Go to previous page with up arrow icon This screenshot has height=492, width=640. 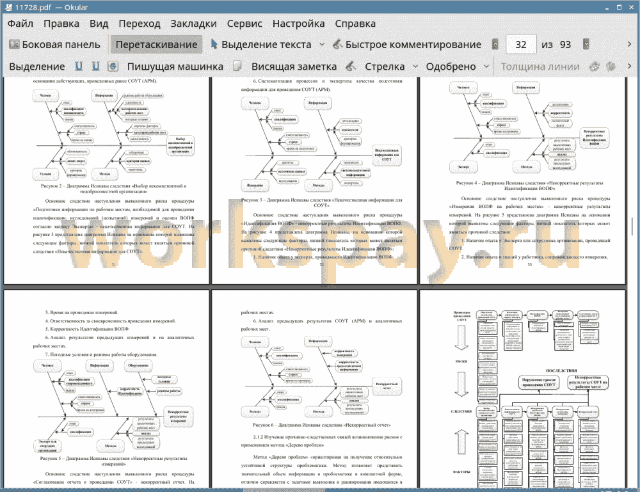tap(495, 44)
